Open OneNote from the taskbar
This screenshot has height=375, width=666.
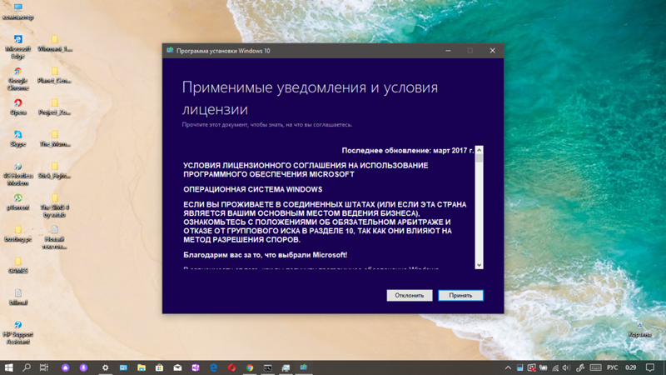(x=196, y=367)
